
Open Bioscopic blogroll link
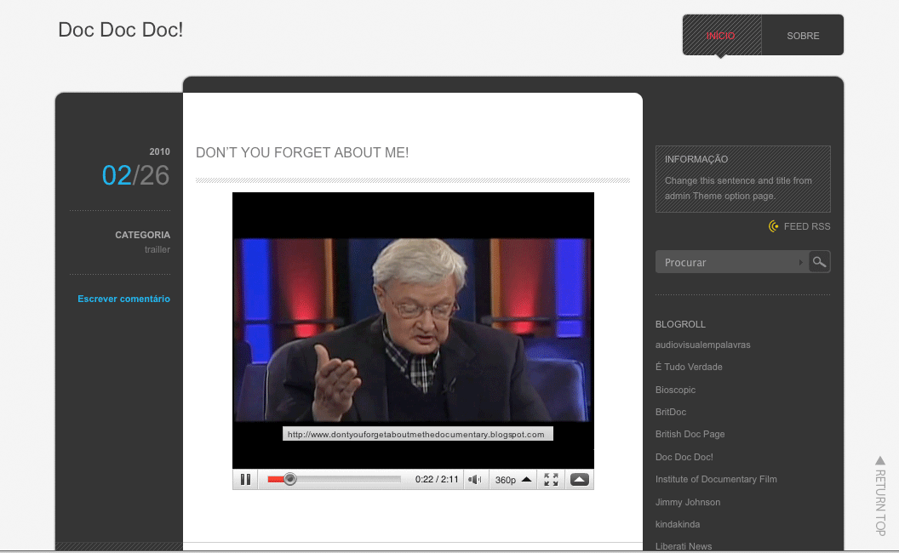click(x=675, y=390)
